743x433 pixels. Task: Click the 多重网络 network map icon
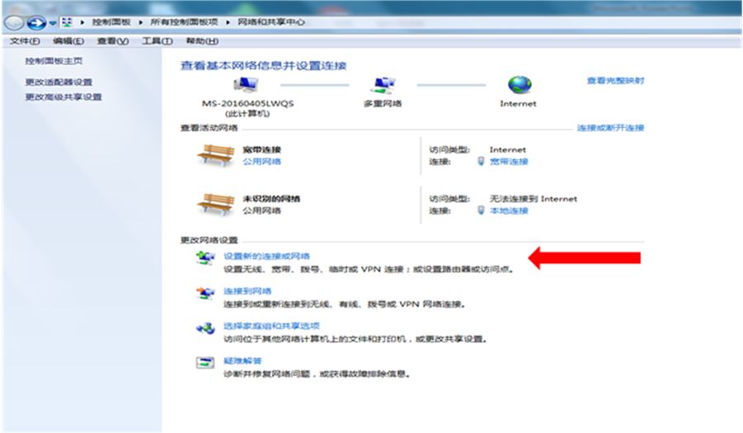pyautogui.click(x=383, y=85)
